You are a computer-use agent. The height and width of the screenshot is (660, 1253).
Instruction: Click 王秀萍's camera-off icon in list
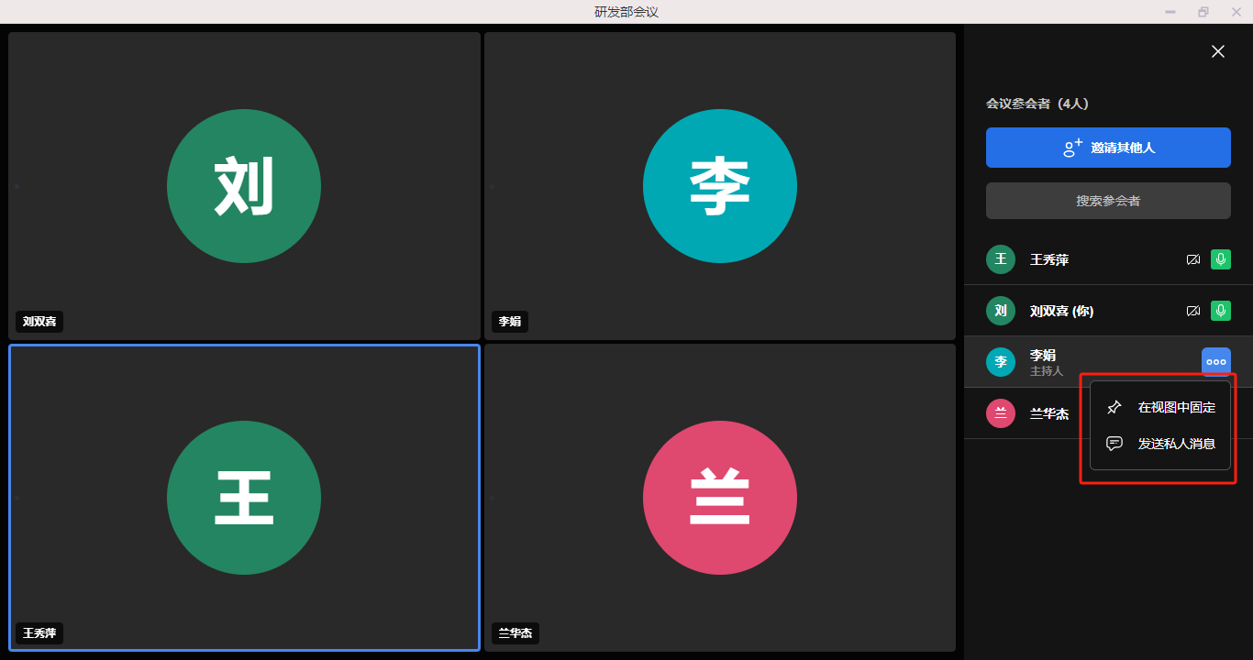click(1192, 260)
